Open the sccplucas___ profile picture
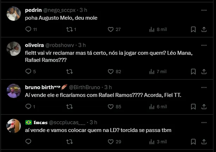Screen dimensions: 216x152 coord(14,126)
